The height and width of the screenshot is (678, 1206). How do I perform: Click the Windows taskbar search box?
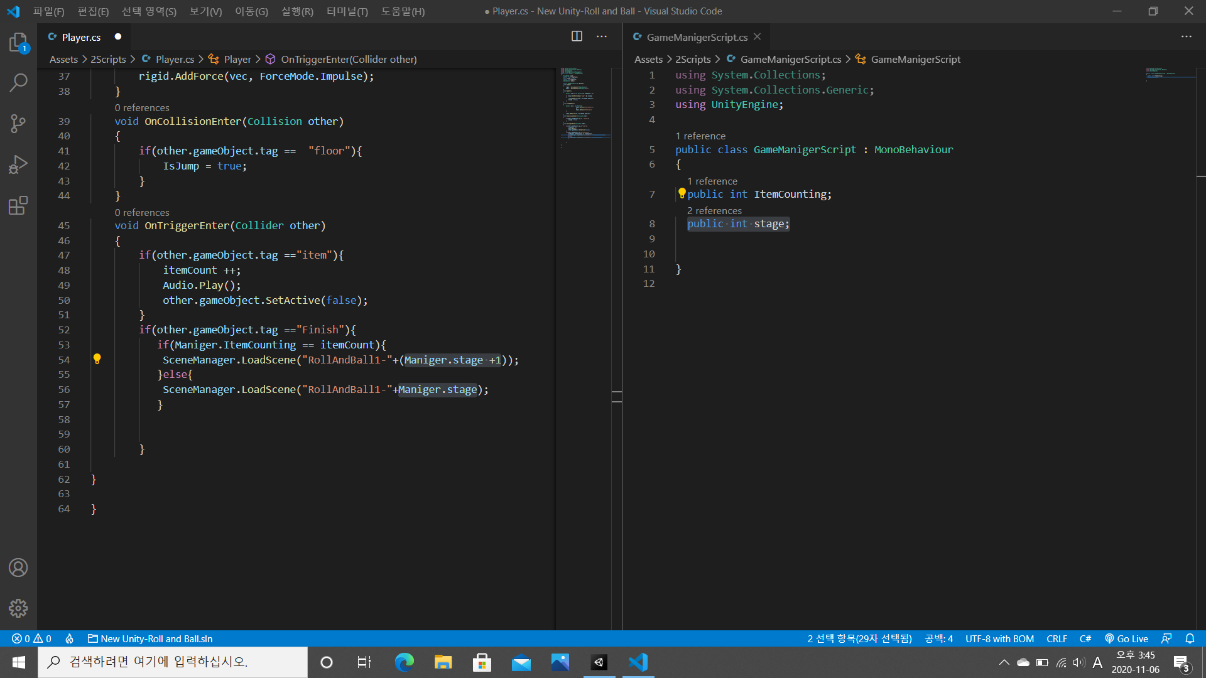(x=173, y=662)
